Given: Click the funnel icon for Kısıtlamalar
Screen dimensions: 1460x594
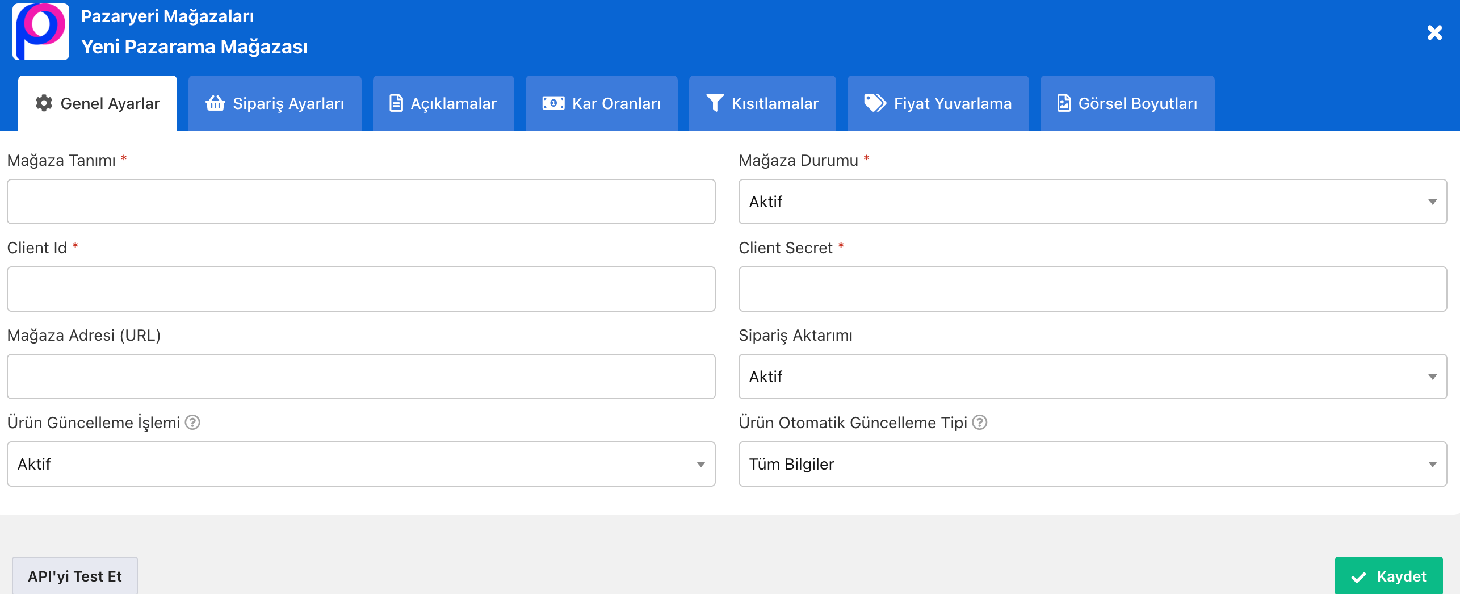Looking at the screenshot, I should tap(715, 103).
